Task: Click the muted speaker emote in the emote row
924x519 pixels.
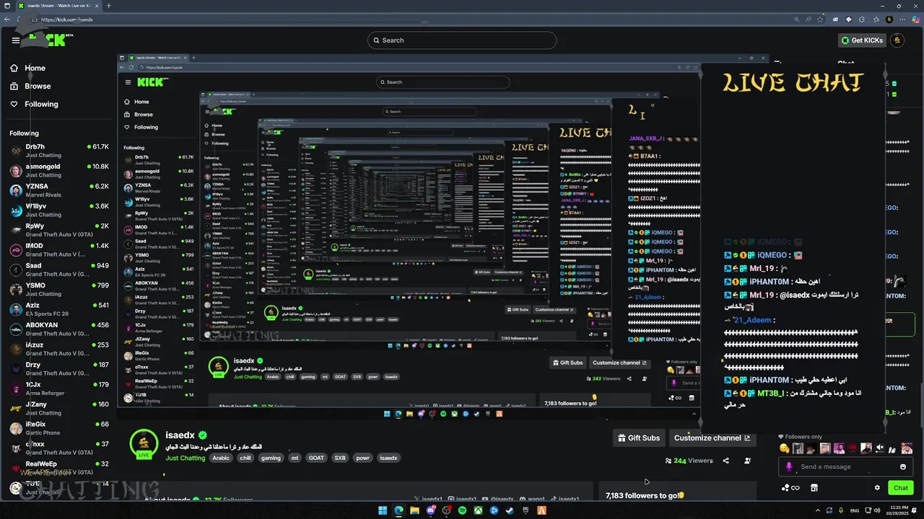Action: tap(880, 448)
